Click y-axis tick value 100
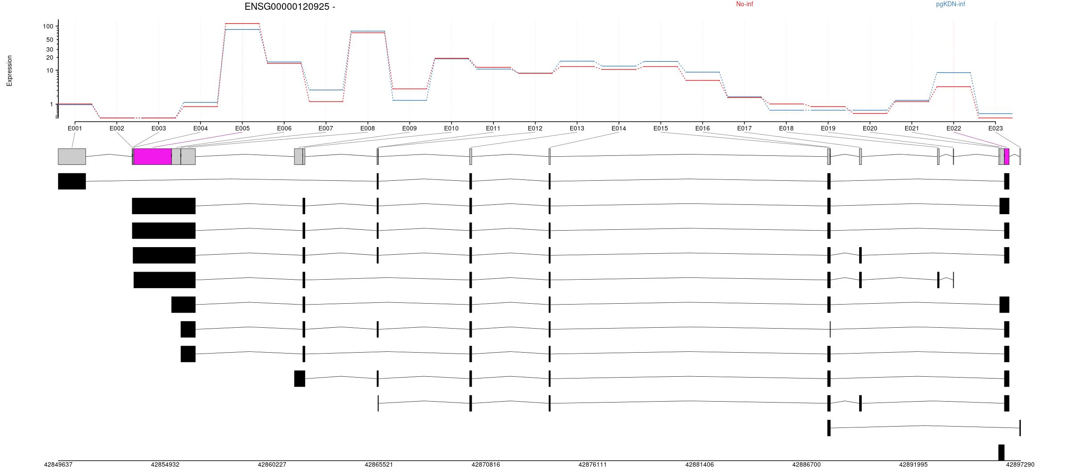The width and height of the screenshot is (1069, 472). point(48,27)
